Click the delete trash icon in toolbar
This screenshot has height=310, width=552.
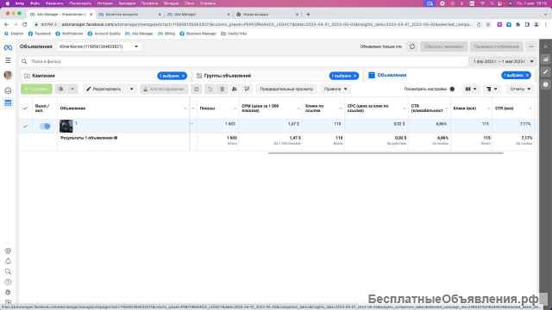[x=223, y=89]
